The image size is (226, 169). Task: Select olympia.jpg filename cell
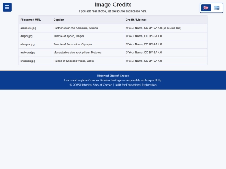click(x=35, y=44)
